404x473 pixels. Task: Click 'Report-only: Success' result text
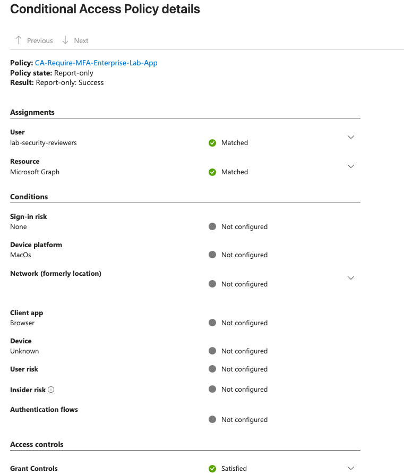(x=70, y=83)
